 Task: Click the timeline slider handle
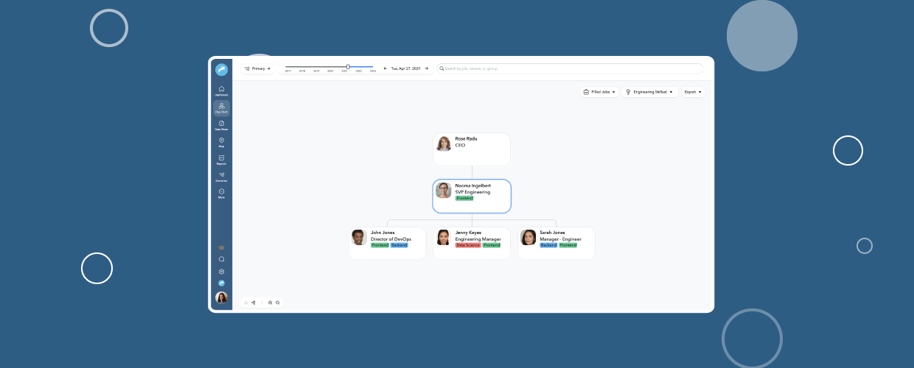click(x=348, y=66)
